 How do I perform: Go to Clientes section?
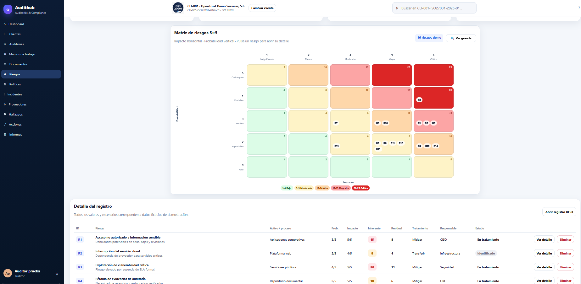(x=15, y=34)
